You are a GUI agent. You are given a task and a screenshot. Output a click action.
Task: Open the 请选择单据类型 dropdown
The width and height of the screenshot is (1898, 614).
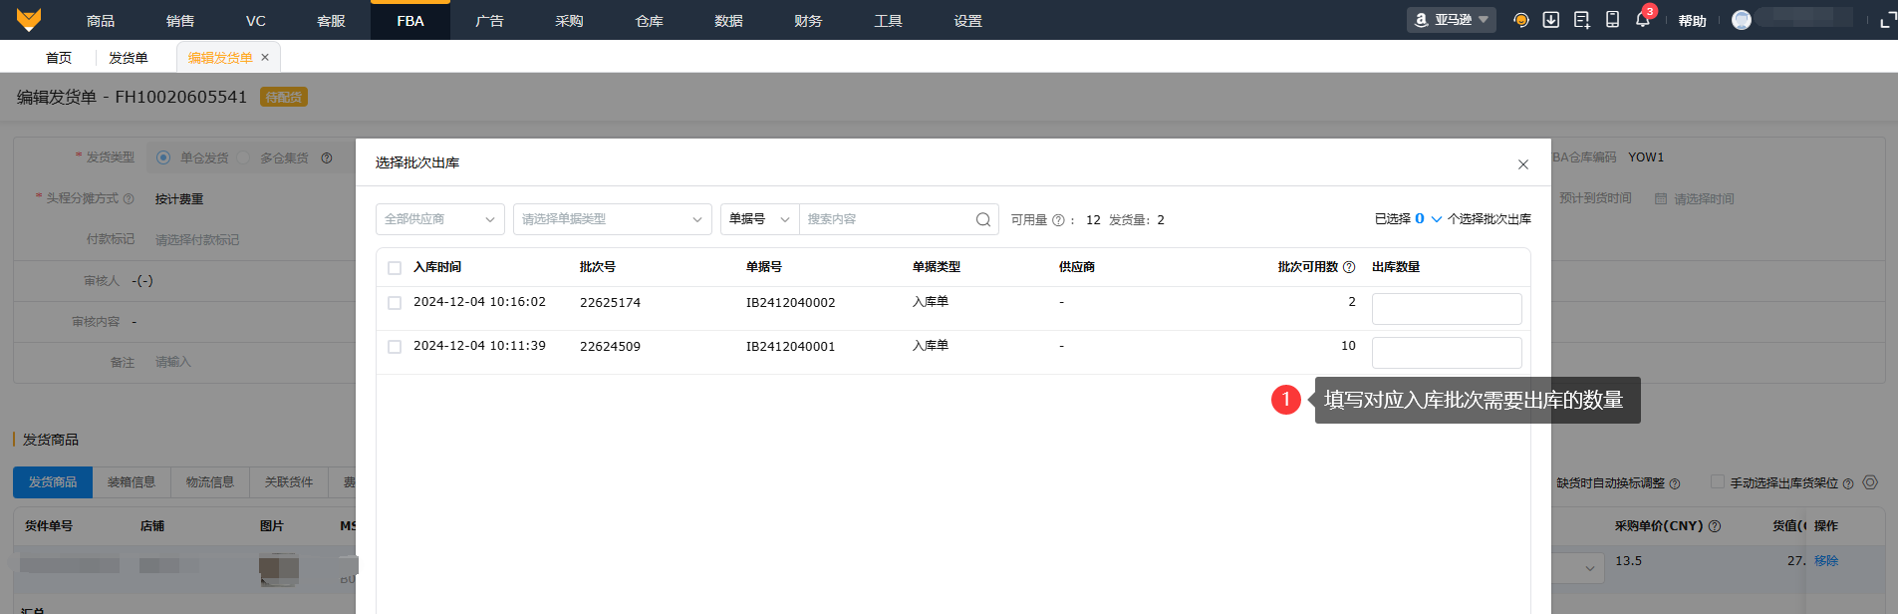click(612, 219)
